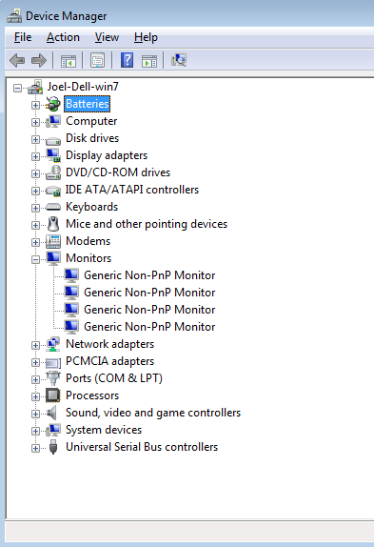
Task: Click the Ports (COM & LPT) icon
Action: pos(53,378)
